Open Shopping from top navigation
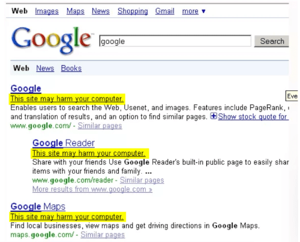The width and height of the screenshot is (300, 242). click(x=133, y=11)
